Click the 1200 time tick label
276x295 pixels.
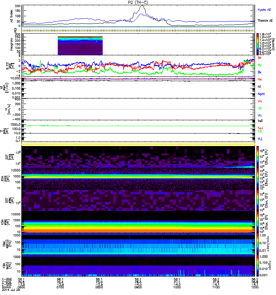tap(255, 287)
